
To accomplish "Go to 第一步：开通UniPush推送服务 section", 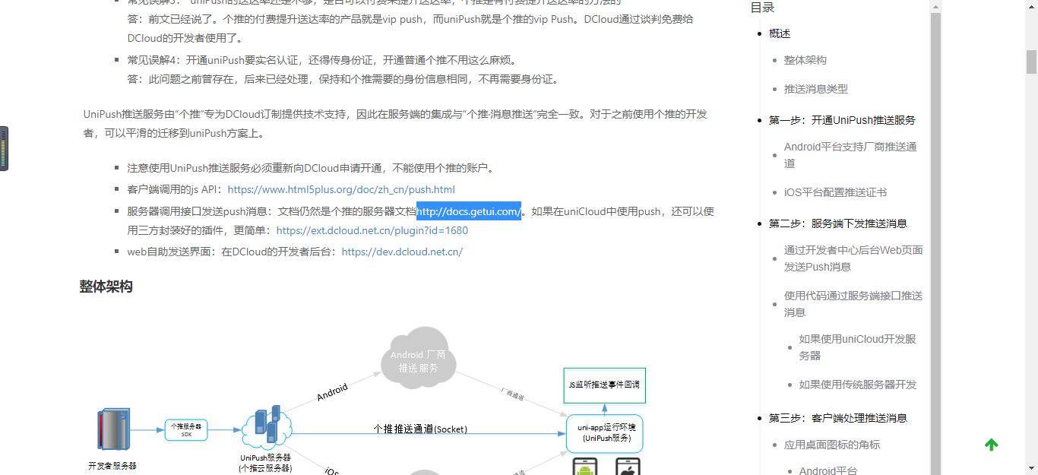I will [842, 120].
